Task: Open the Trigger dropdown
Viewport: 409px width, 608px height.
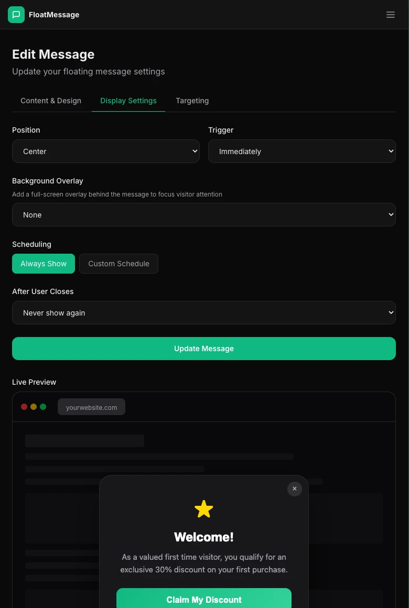Action: [x=302, y=151]
